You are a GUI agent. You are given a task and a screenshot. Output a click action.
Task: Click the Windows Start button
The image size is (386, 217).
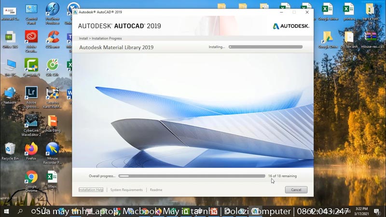(x=6, y=211)
